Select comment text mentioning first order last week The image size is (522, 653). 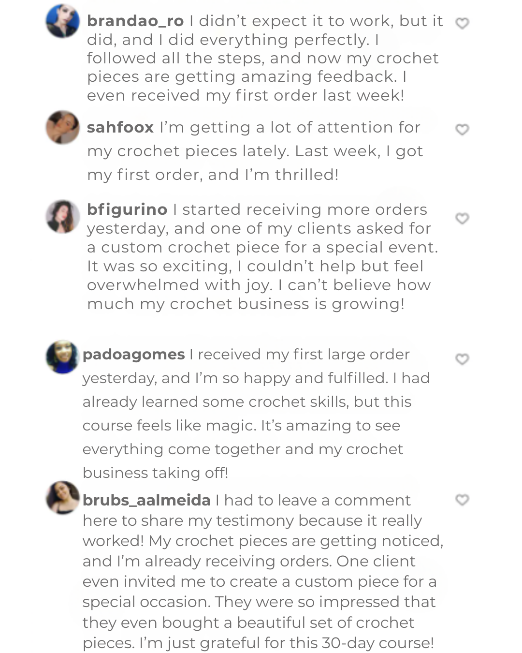coord(245,95)
